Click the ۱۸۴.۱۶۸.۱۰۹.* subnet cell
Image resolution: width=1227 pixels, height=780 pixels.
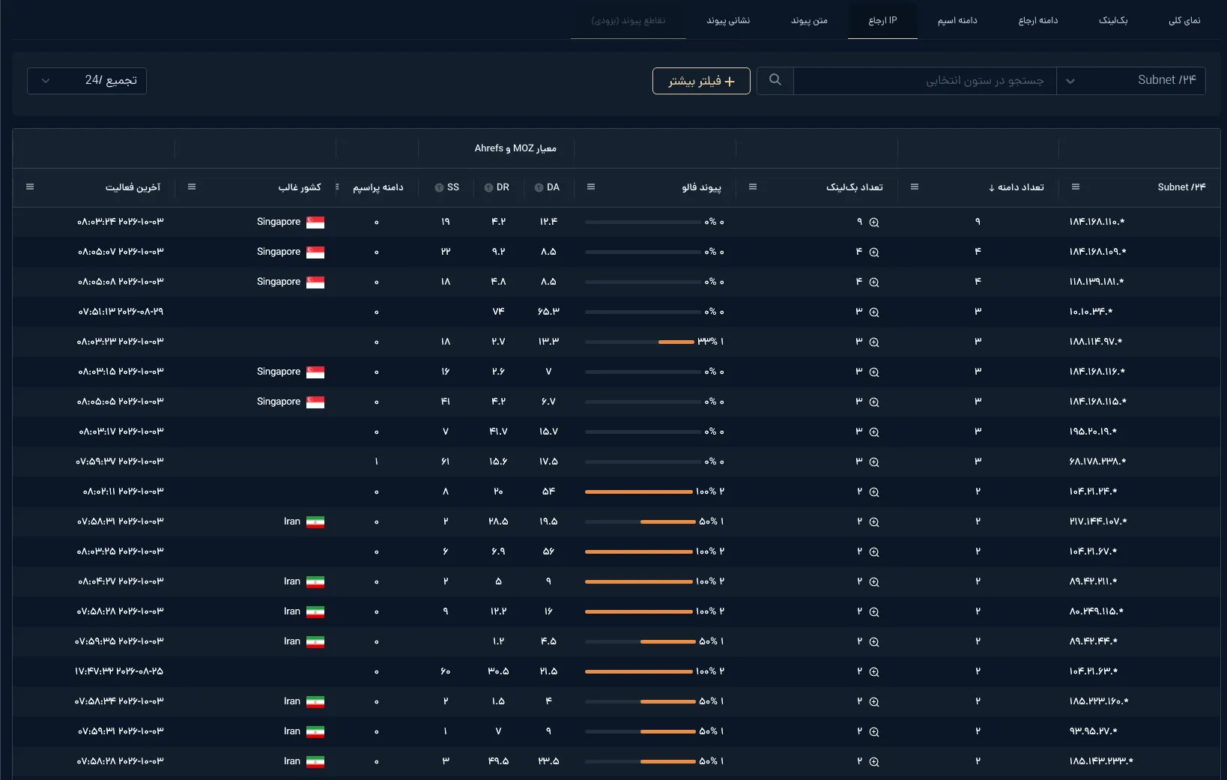pos(1098,252)
